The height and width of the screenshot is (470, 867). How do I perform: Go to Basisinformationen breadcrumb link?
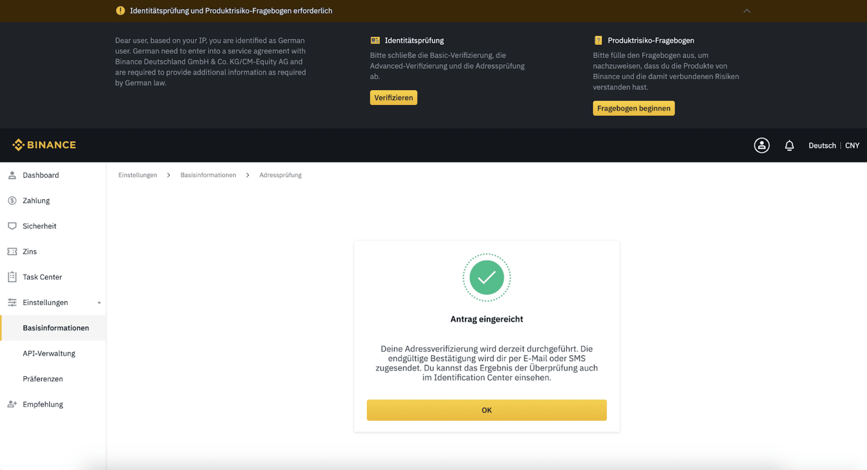[x=208, y=175]
